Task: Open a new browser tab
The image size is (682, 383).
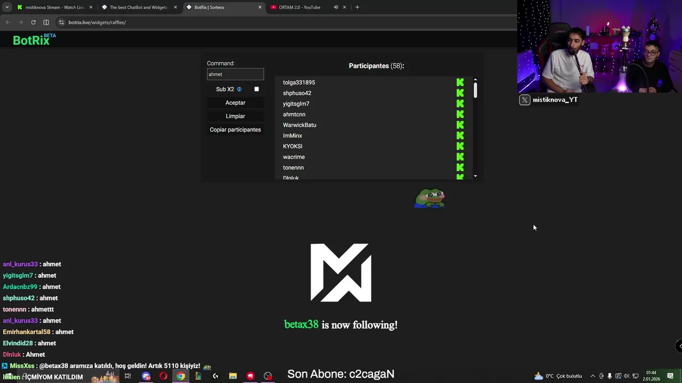Action: (x=357, y=7)
